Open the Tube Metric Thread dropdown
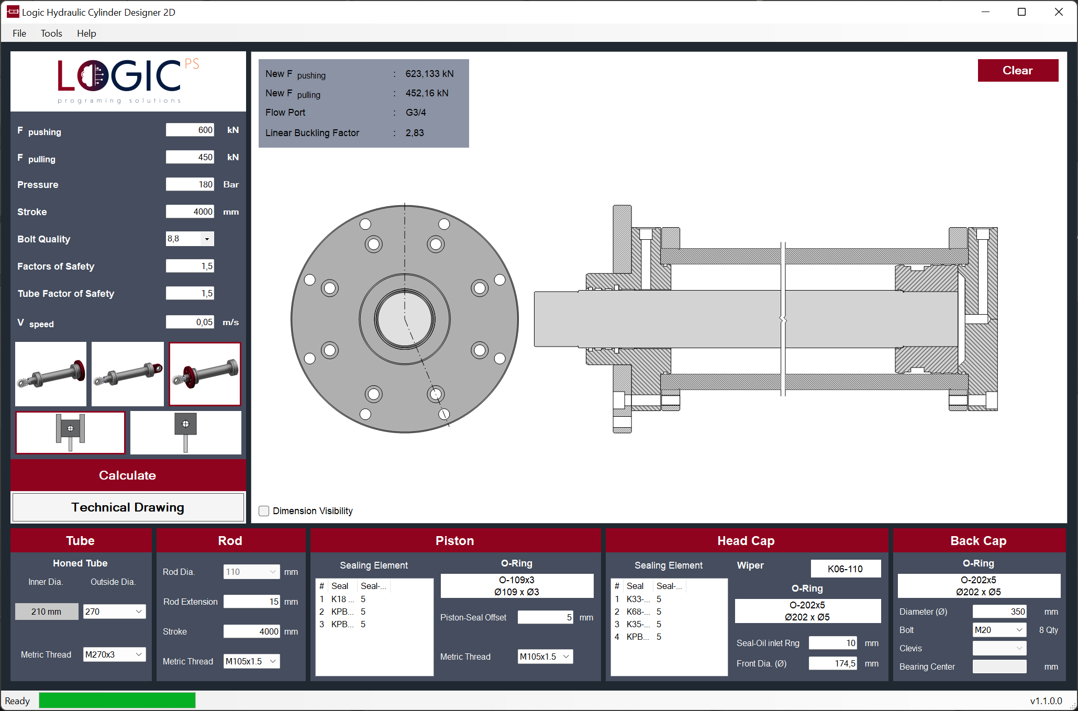Viewport: 1078px width, 711px height. click(139, 654)
